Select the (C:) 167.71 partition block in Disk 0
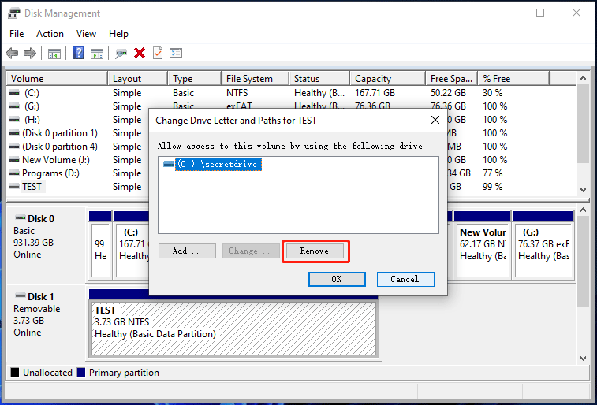Screen dimensions: 597x405 pos(132,251)
